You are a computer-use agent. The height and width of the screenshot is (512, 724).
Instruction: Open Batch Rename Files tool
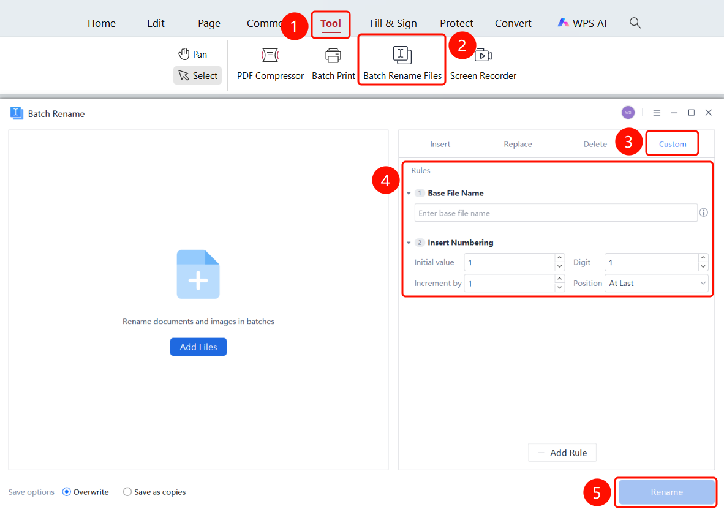tap(402, 64)
